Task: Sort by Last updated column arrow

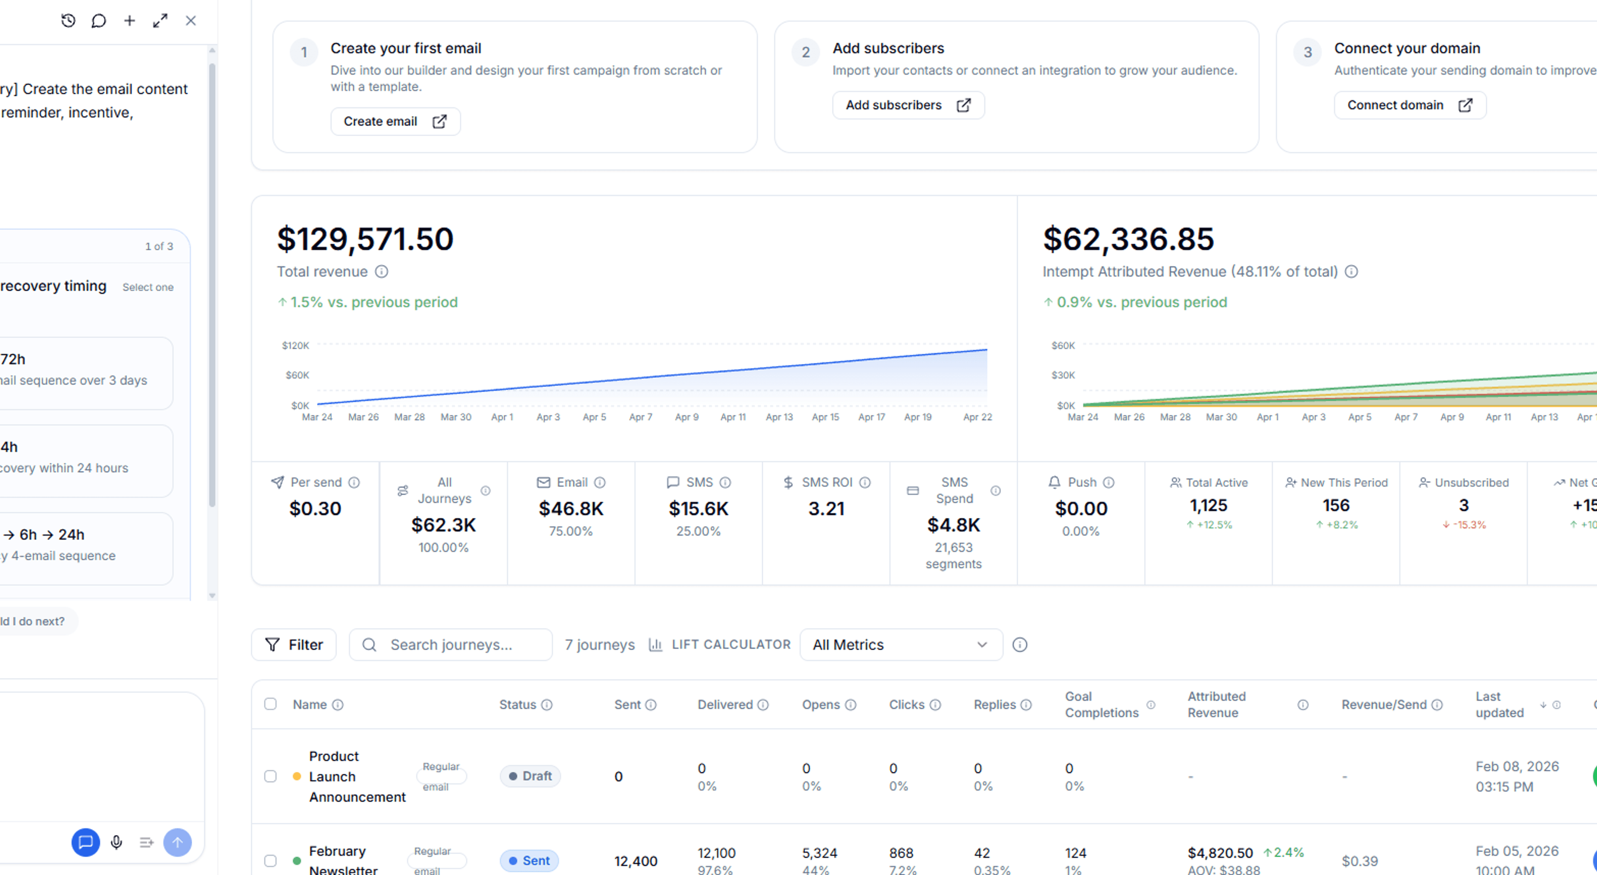Action: 1543,704
